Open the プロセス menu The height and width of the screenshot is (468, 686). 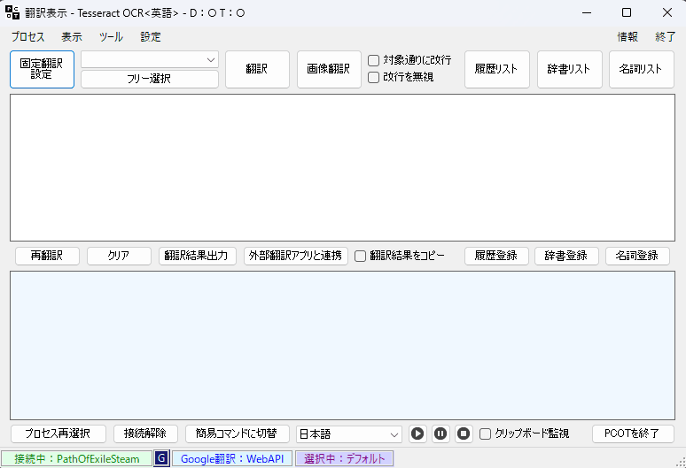(x=28, y=37)
